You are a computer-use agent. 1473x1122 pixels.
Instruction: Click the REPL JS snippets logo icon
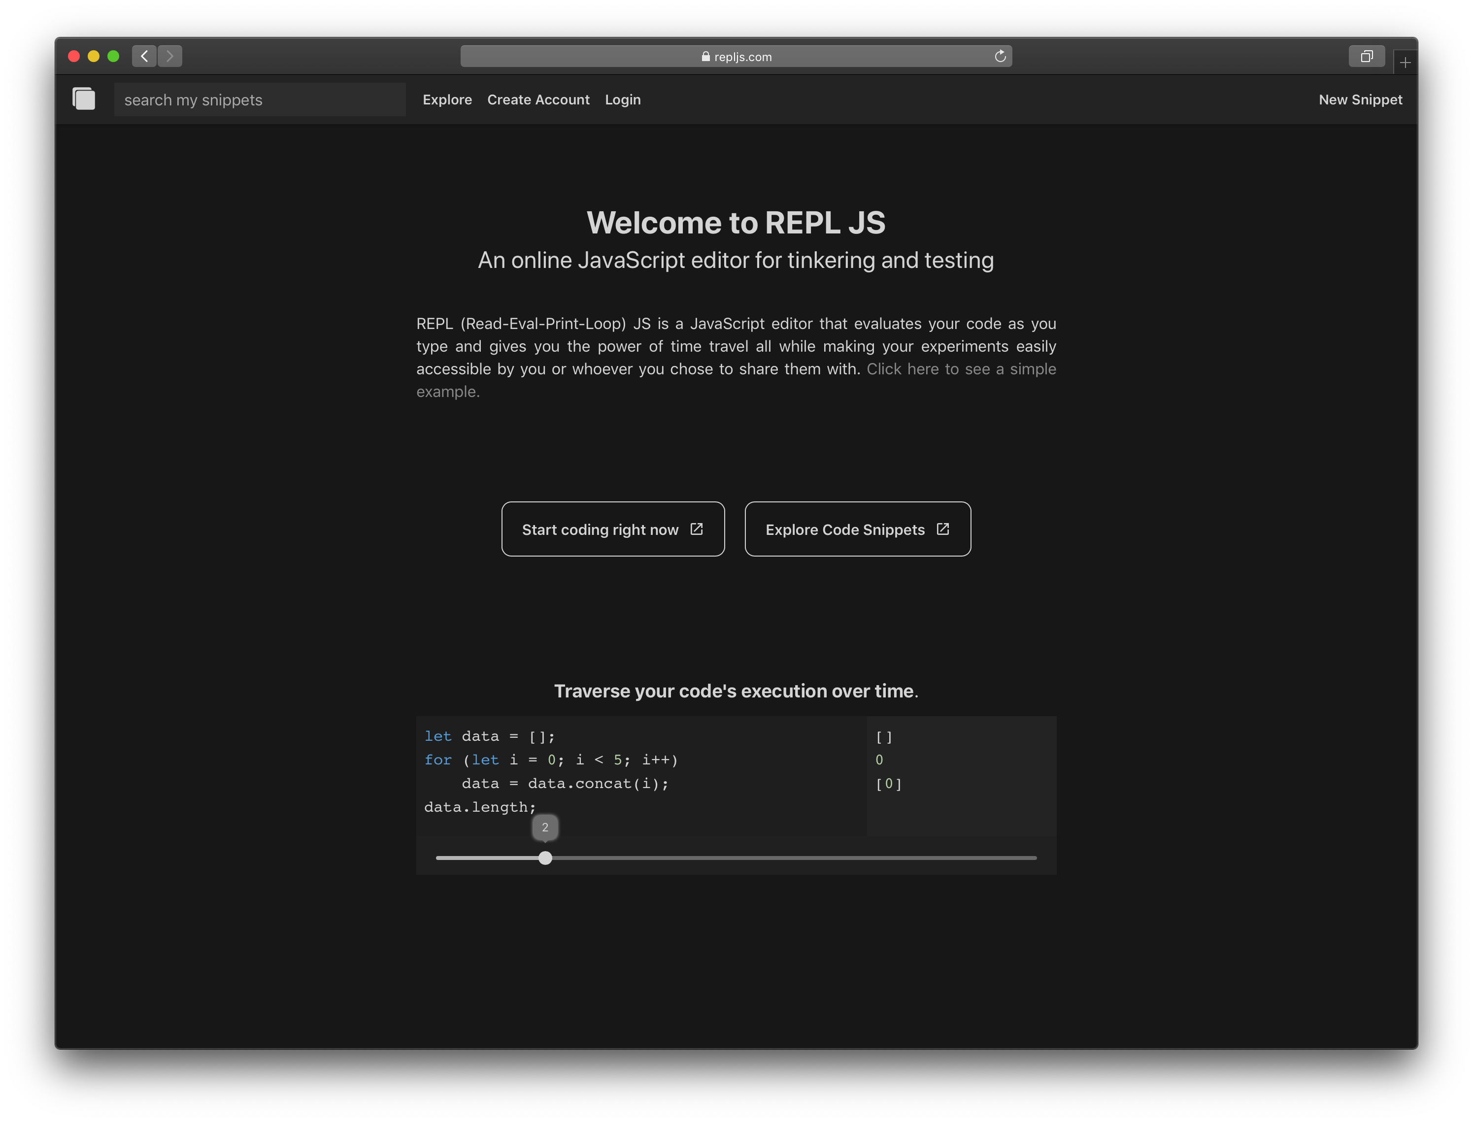pos(84,99)
